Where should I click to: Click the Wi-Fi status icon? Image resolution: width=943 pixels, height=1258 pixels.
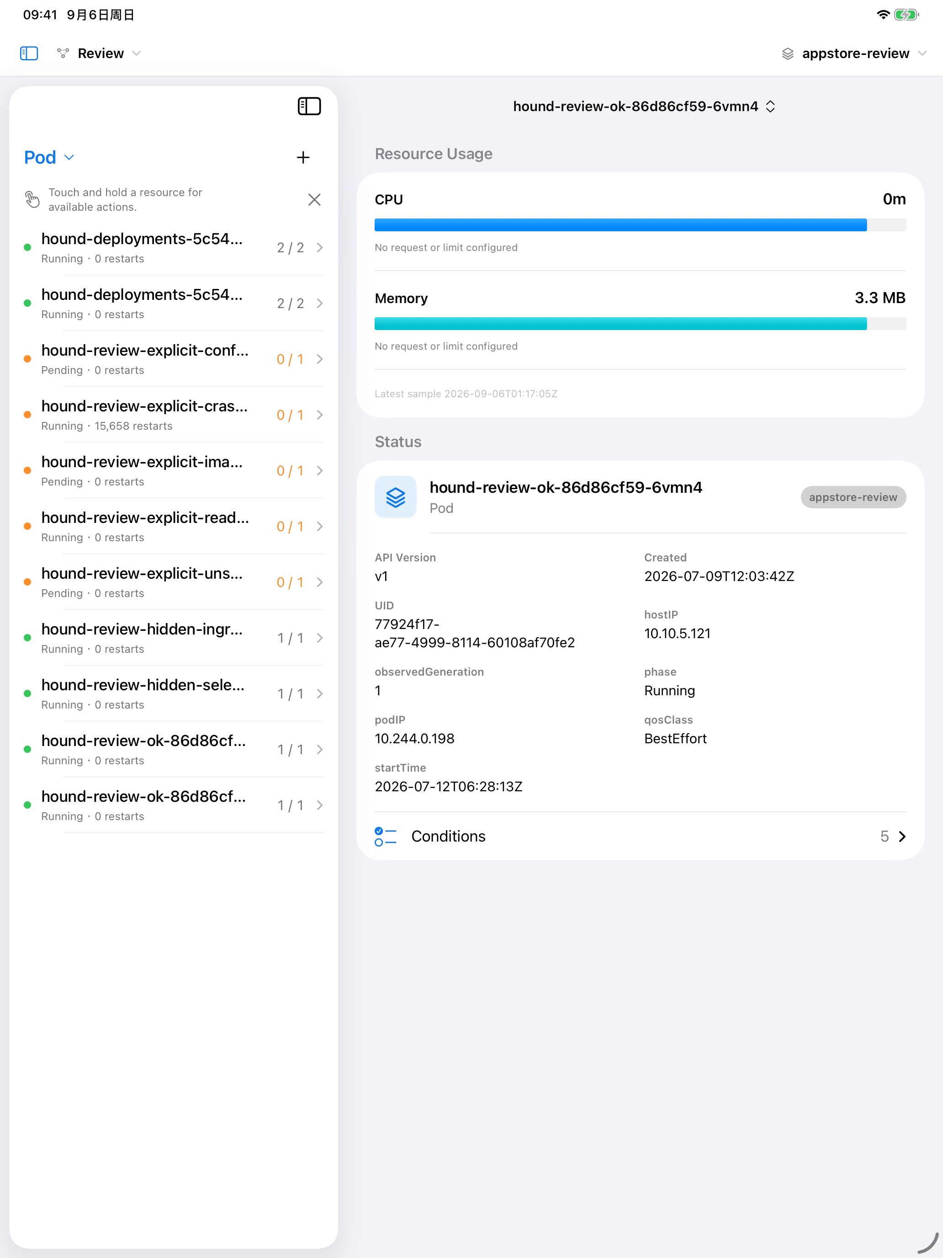(883, 15)
